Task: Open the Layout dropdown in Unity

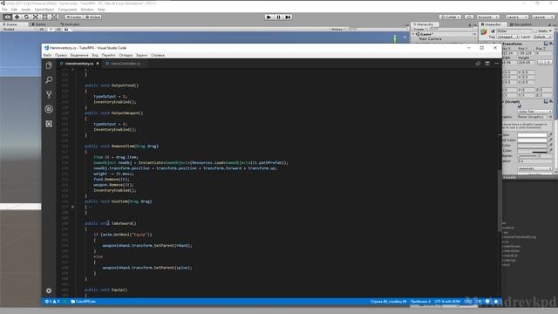Action: (542, 17)
